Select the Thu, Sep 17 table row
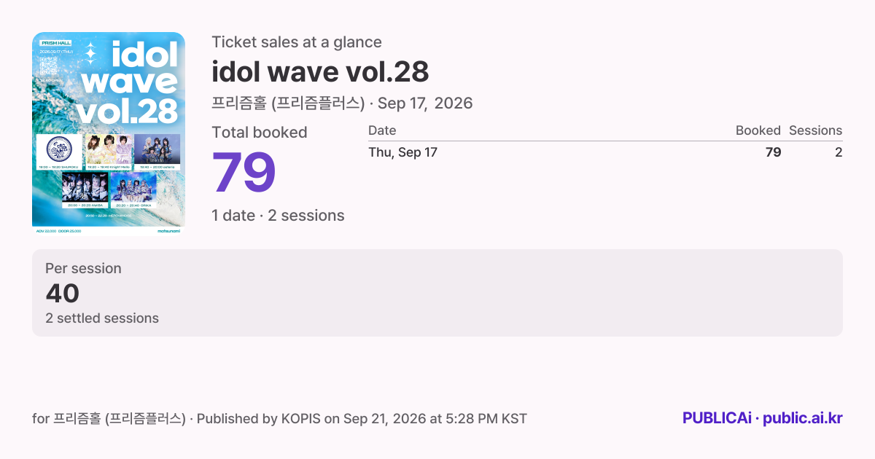 click(605, 152)
